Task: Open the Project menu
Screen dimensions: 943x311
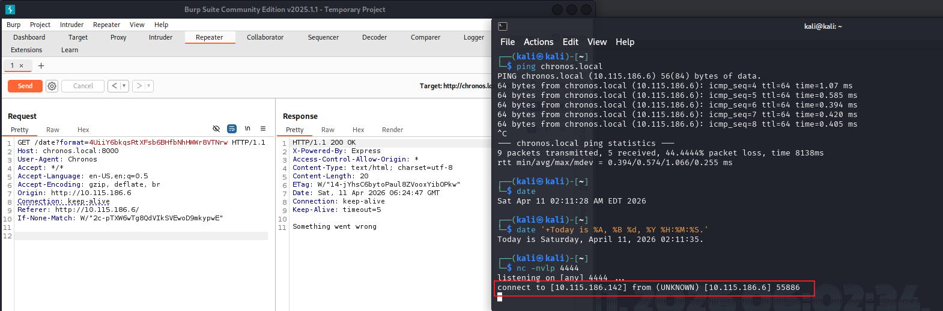Action: click(40, 25)
